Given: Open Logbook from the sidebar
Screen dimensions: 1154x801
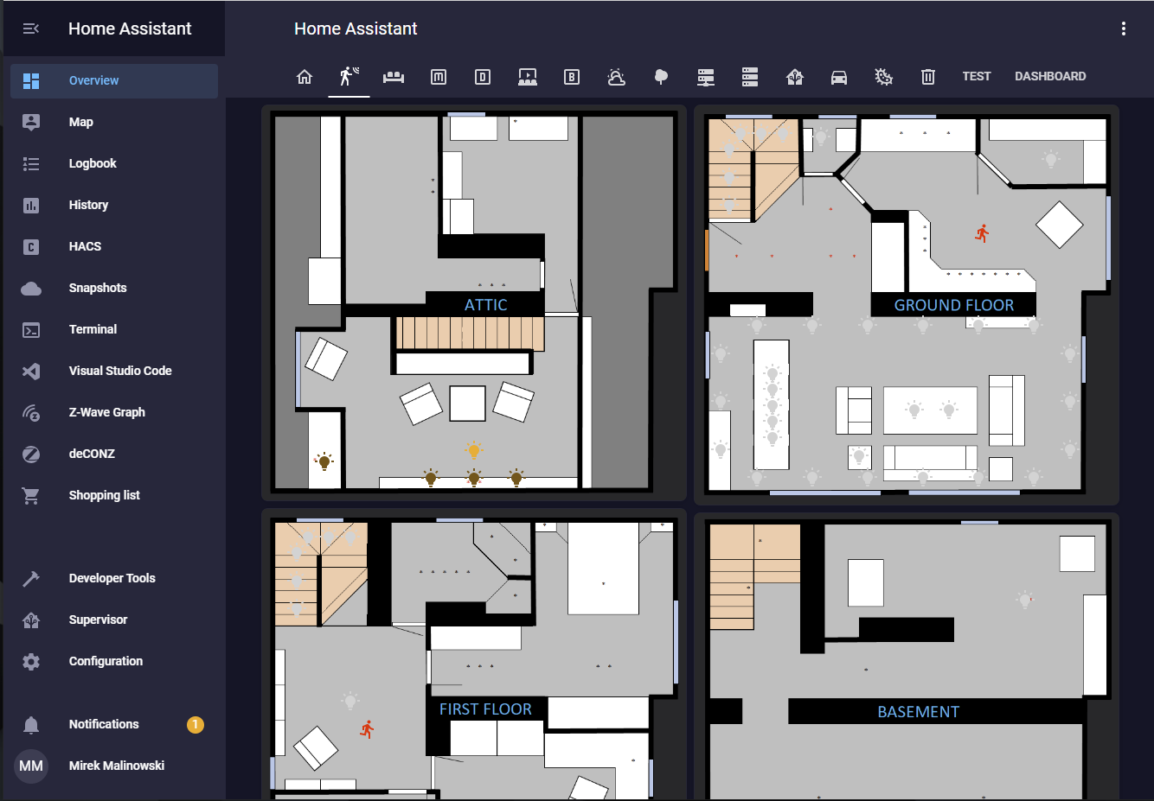Looking at the screenshot, I should coord(114,163).
